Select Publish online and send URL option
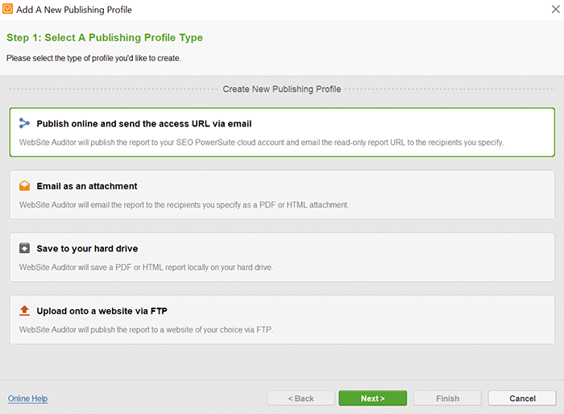564x414 pixels. 282,132
